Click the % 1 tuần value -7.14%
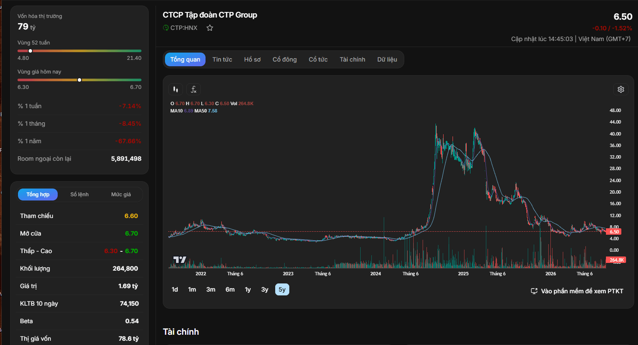The image size is (638, 345). click(x=130, y=106)
